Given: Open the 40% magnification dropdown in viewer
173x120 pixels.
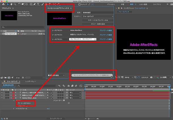Looking at the screenshot, I should tap(129, 77).
